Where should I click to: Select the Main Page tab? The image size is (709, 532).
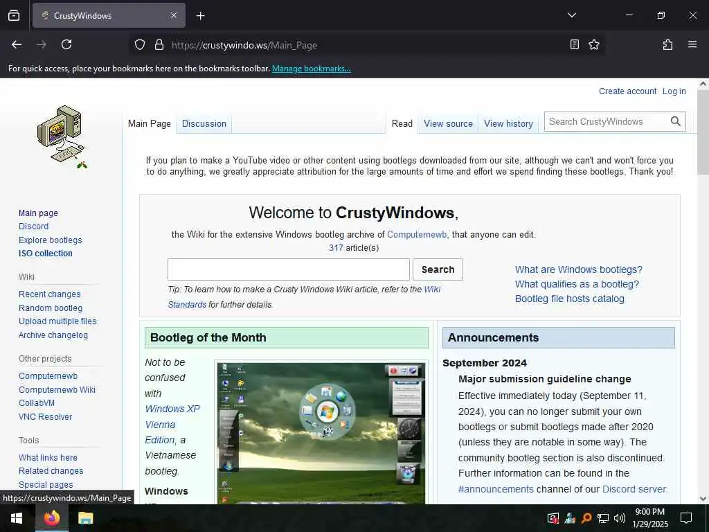point(150,123)
